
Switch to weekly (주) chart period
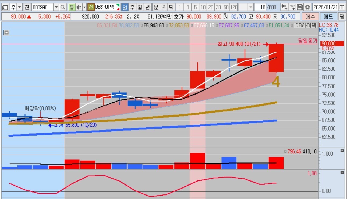(132, 7)
